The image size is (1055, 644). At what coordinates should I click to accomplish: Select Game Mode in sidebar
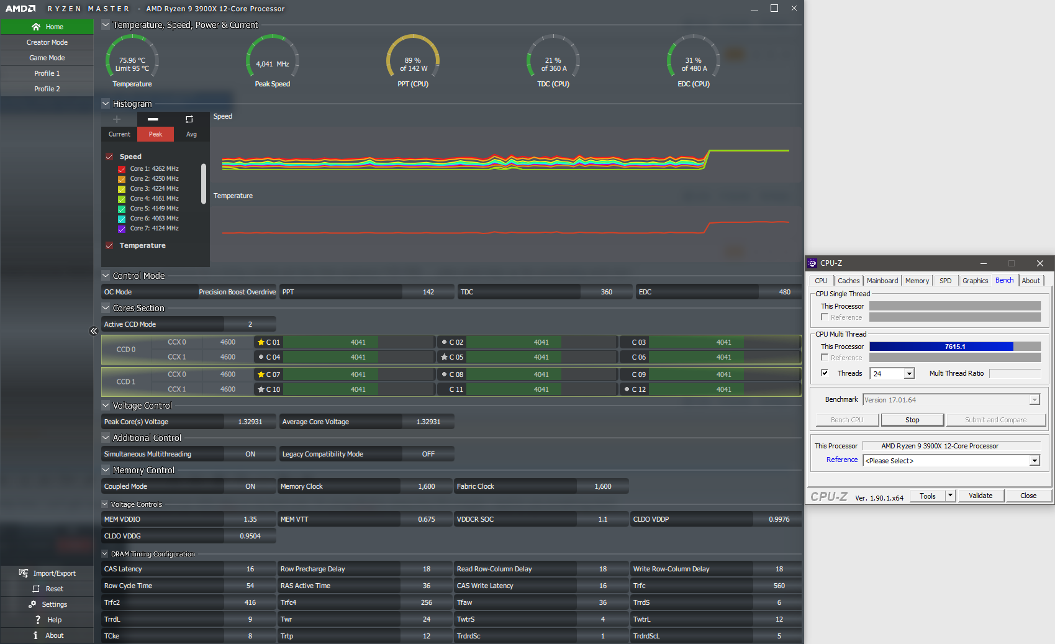click(x=47, y=58)
